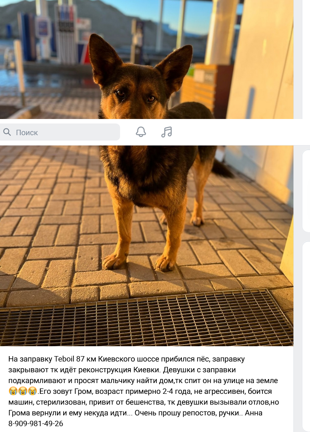Image resolution: width=310 pixels, height=432 pixels.
Task: Focus the Поиск search field
Action: pos(59,132)
